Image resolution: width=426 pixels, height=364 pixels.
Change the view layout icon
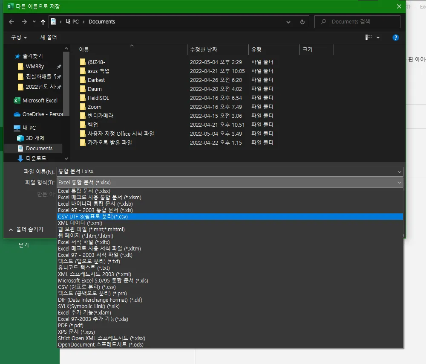pyautogui.click(x=368, y=37)
